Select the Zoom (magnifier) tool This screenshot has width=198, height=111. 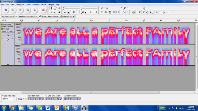pos(51,12)
